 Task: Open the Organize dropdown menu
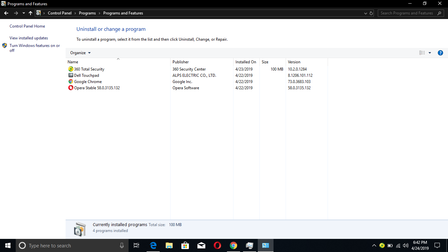click(x=80, y=53)
